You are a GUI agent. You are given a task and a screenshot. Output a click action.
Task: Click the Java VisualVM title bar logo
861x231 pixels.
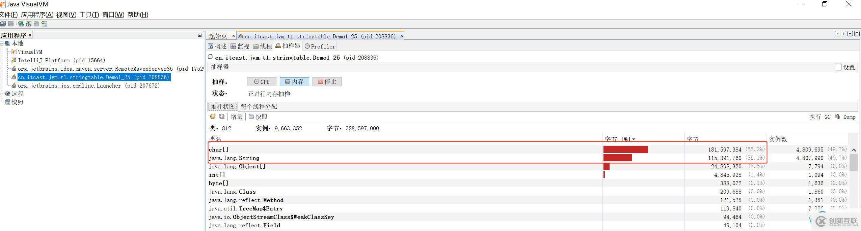point(3,4)
